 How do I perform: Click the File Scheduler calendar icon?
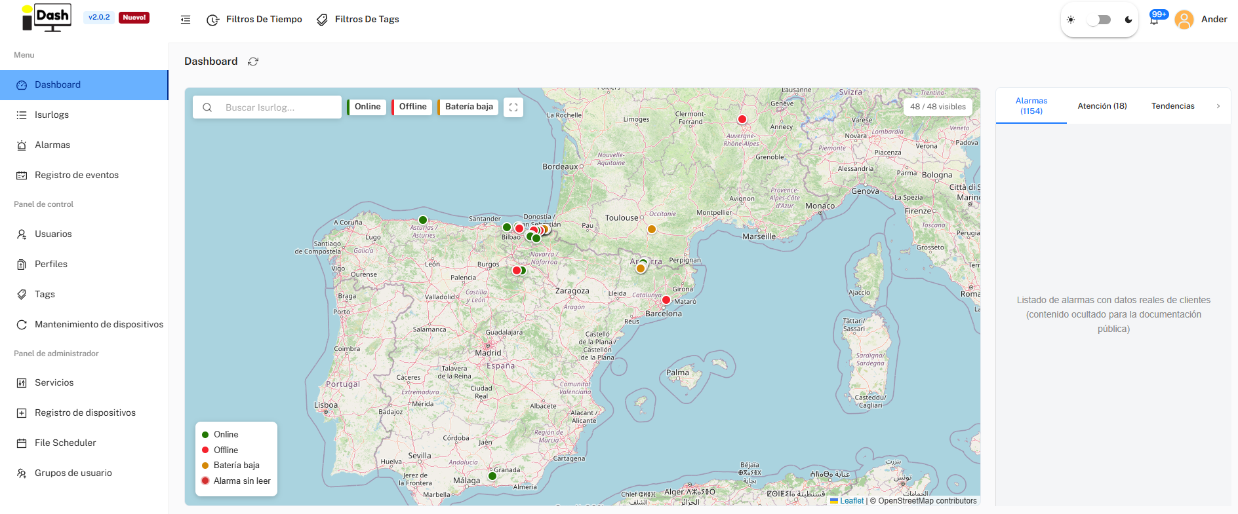[22, 443]
